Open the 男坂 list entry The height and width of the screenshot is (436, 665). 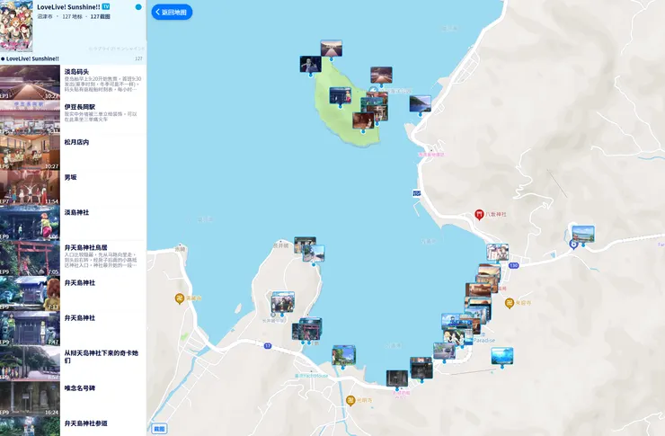[x=73, y=188]
